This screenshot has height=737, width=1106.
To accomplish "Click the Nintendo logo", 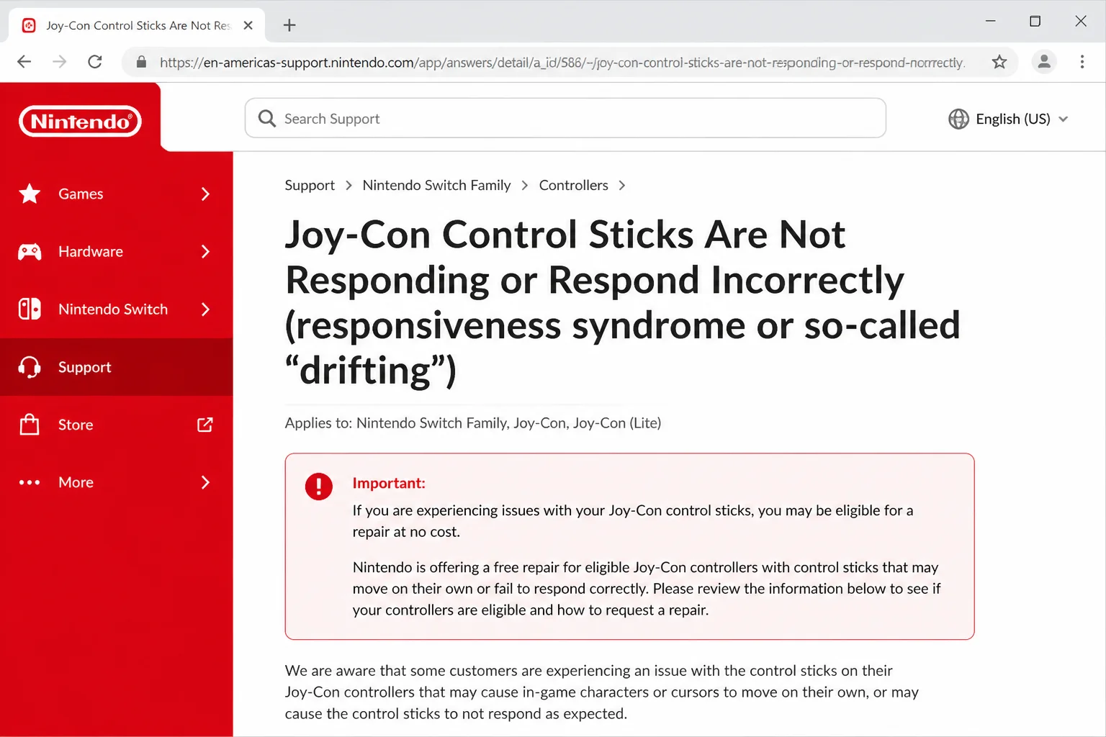I will pyautogui.click(x=80, y=121).
